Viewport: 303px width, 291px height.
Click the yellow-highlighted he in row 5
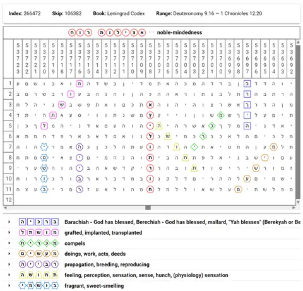pyautogui.click(x=159, y=126)
